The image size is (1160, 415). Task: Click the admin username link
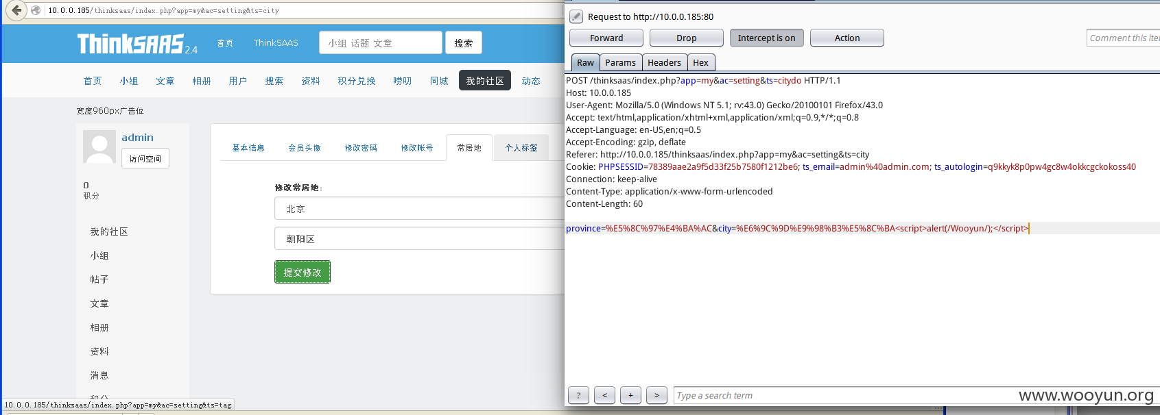(137, 138)
